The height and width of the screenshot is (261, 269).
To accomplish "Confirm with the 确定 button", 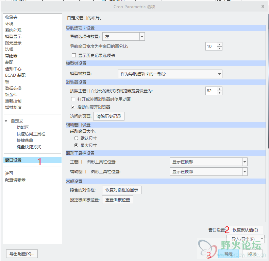I will [x=228, y=254].
